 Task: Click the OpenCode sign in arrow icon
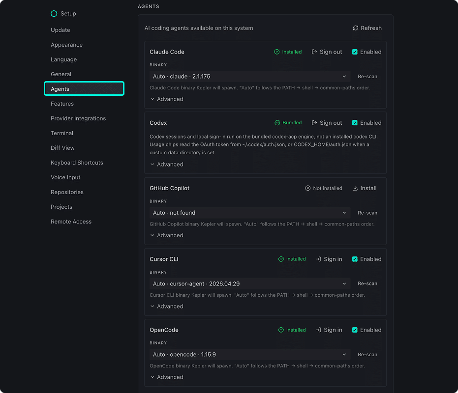(x=318, y=330)
